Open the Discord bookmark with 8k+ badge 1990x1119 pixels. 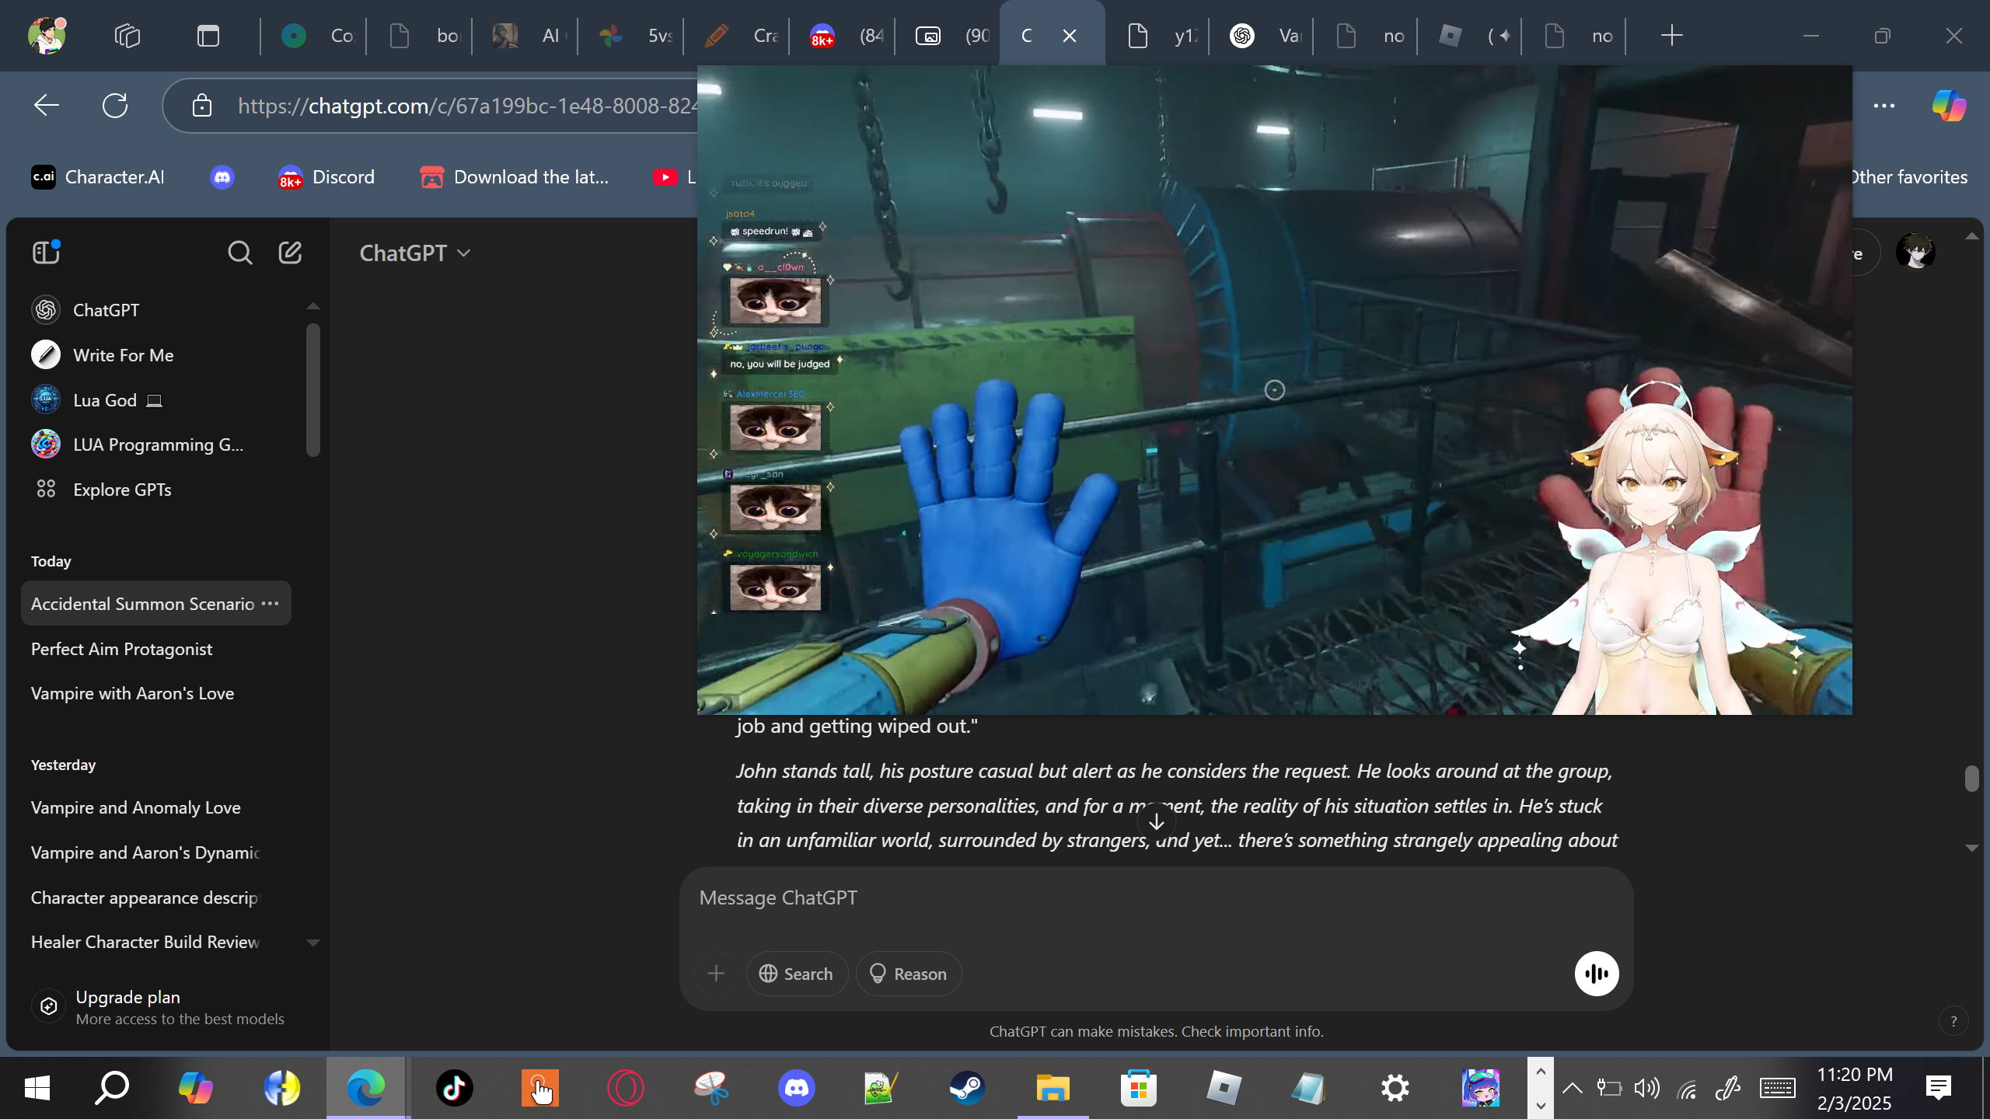pyautogui.click(x=326, y=177)
